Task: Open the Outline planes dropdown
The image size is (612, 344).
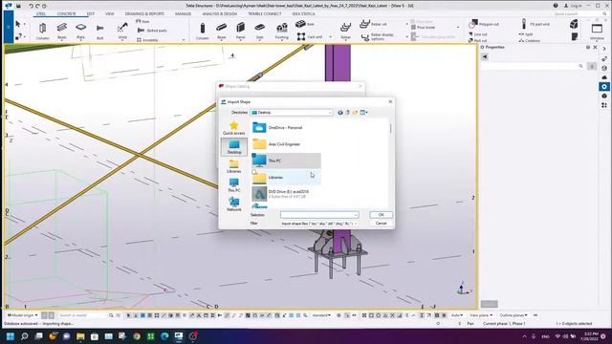Action: 514,315
